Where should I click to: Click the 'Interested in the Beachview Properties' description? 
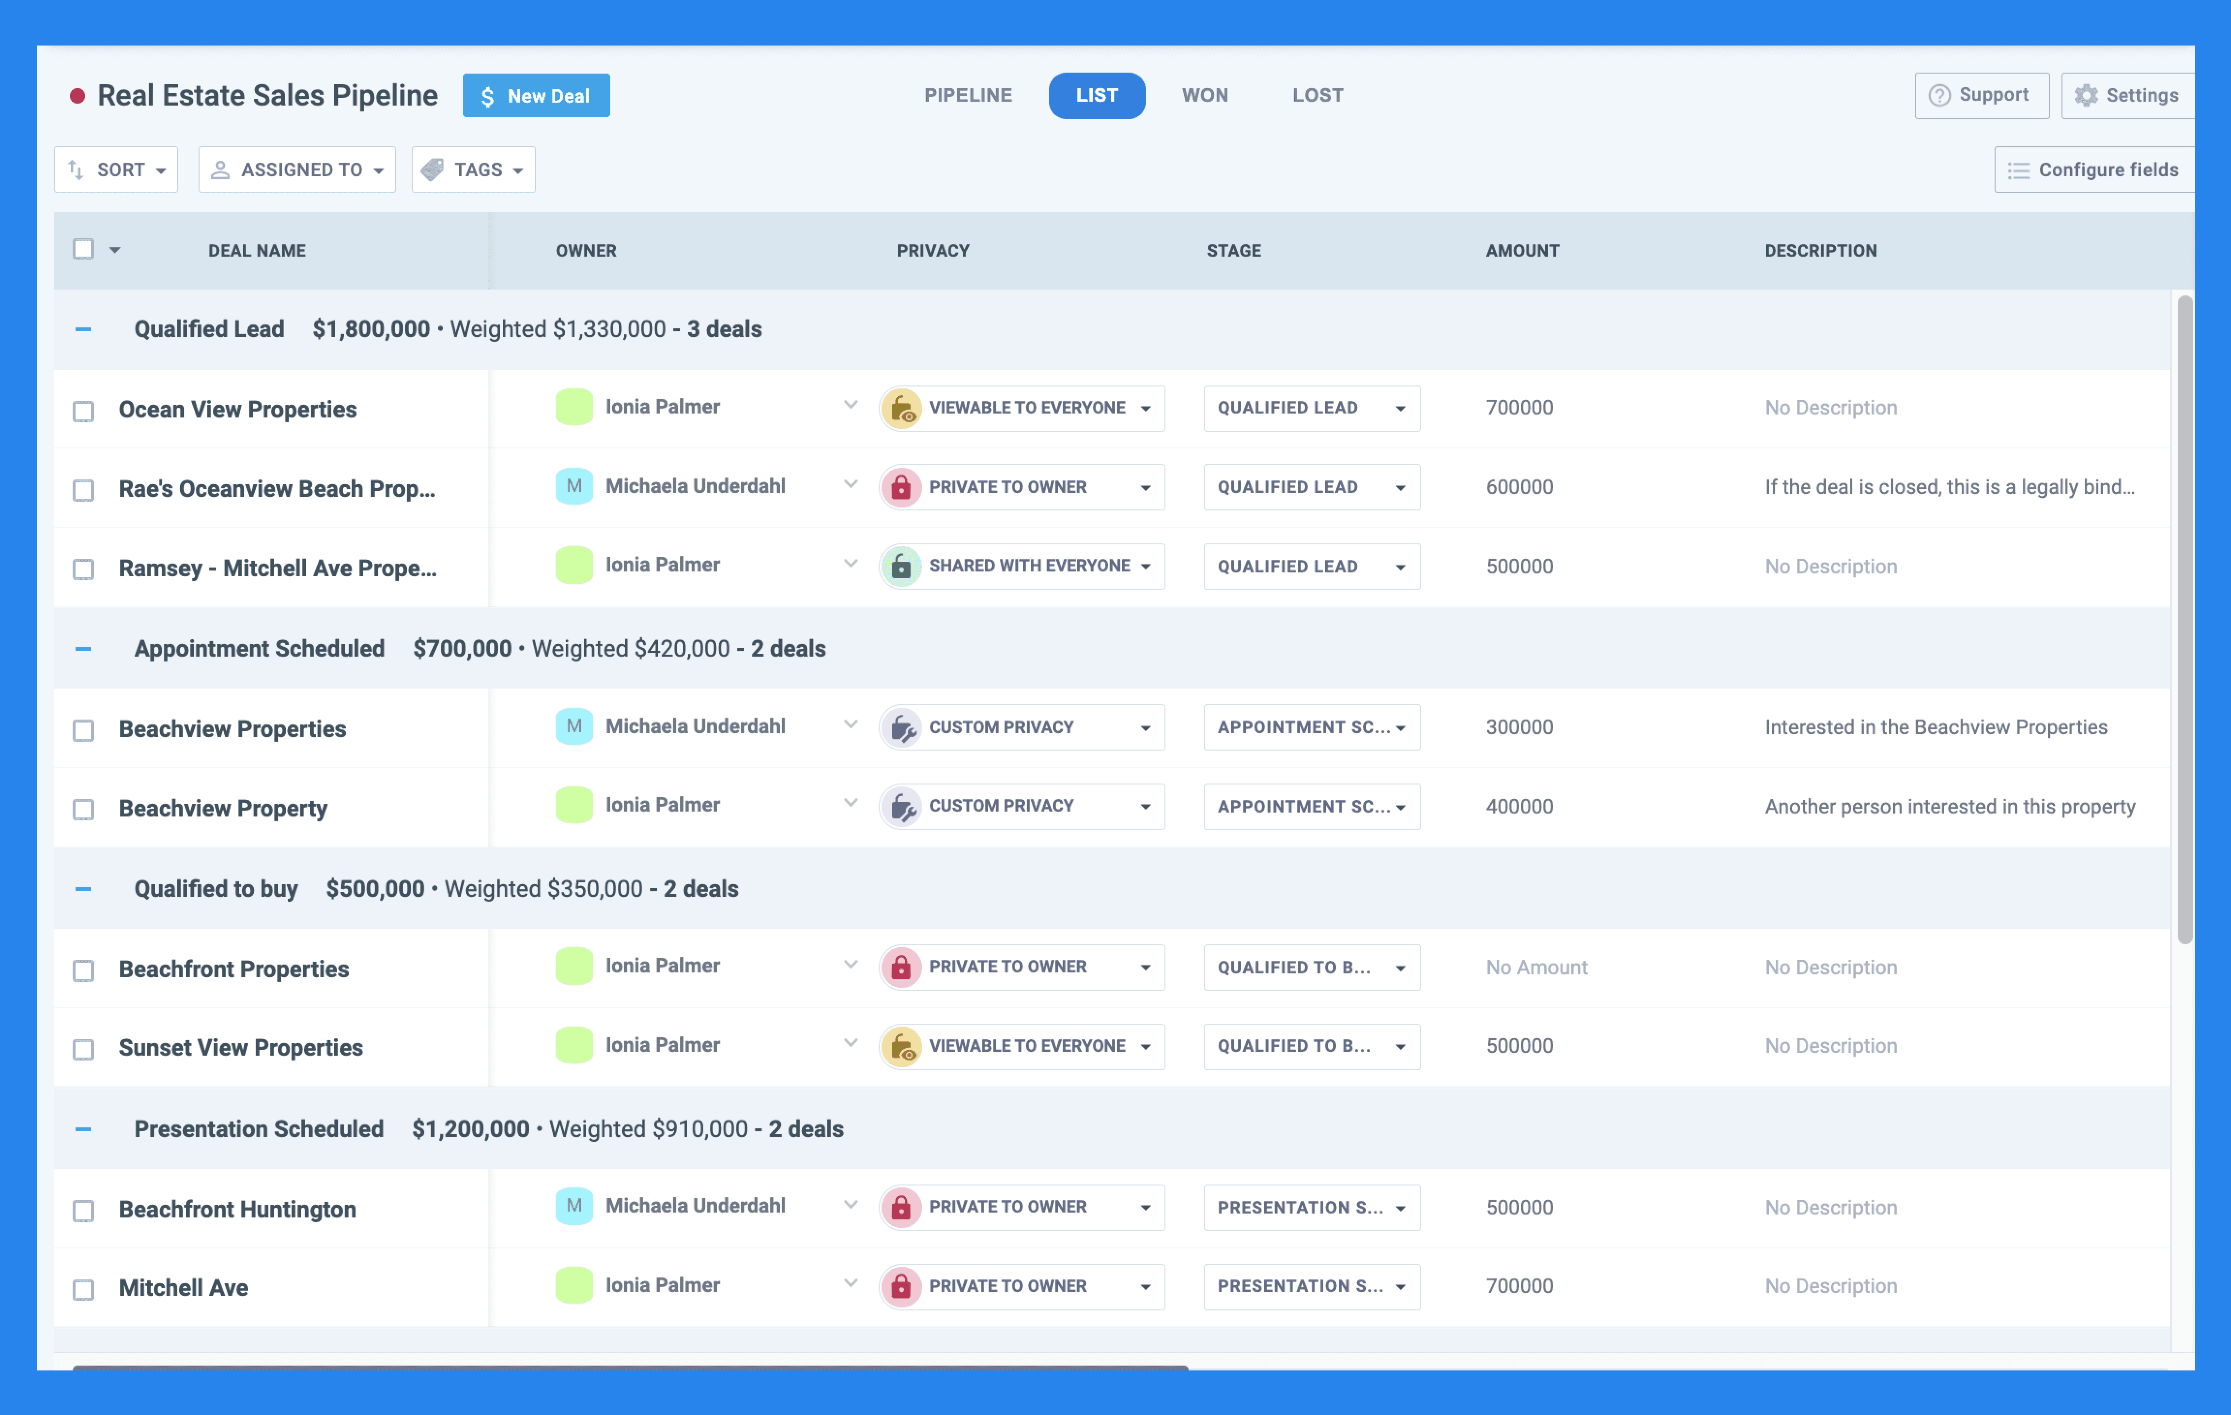[x=1936, y=728]
